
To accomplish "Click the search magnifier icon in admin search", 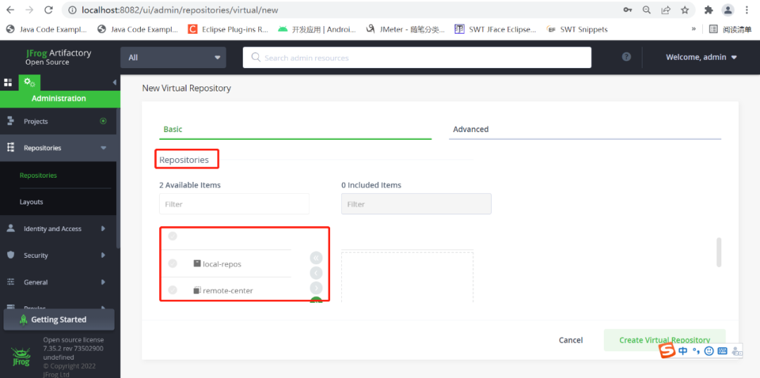I will (256, 58).
